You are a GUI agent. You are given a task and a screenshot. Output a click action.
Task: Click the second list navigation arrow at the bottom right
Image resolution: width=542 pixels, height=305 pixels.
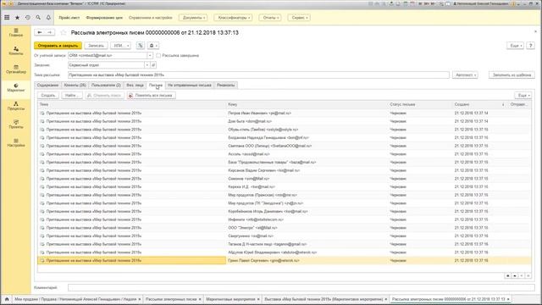click(x=515, y=275)
